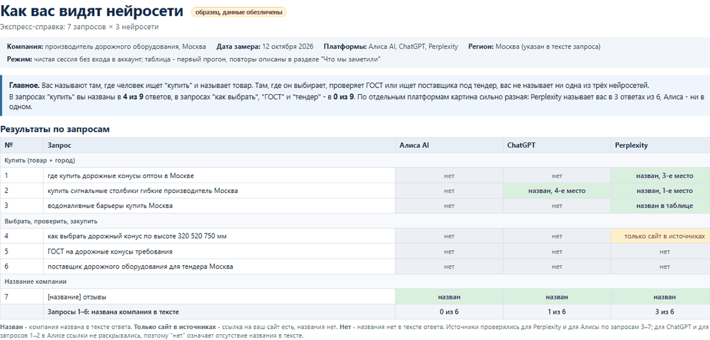The width and height of the screenshot is (710, 340).
Task: Click the green cell "назван в таблице"
Action: (x=660, y=206)
